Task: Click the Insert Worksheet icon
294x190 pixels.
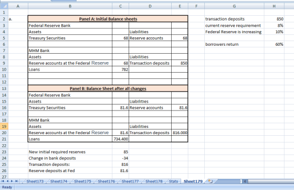Action: click(x=211, y=182)
